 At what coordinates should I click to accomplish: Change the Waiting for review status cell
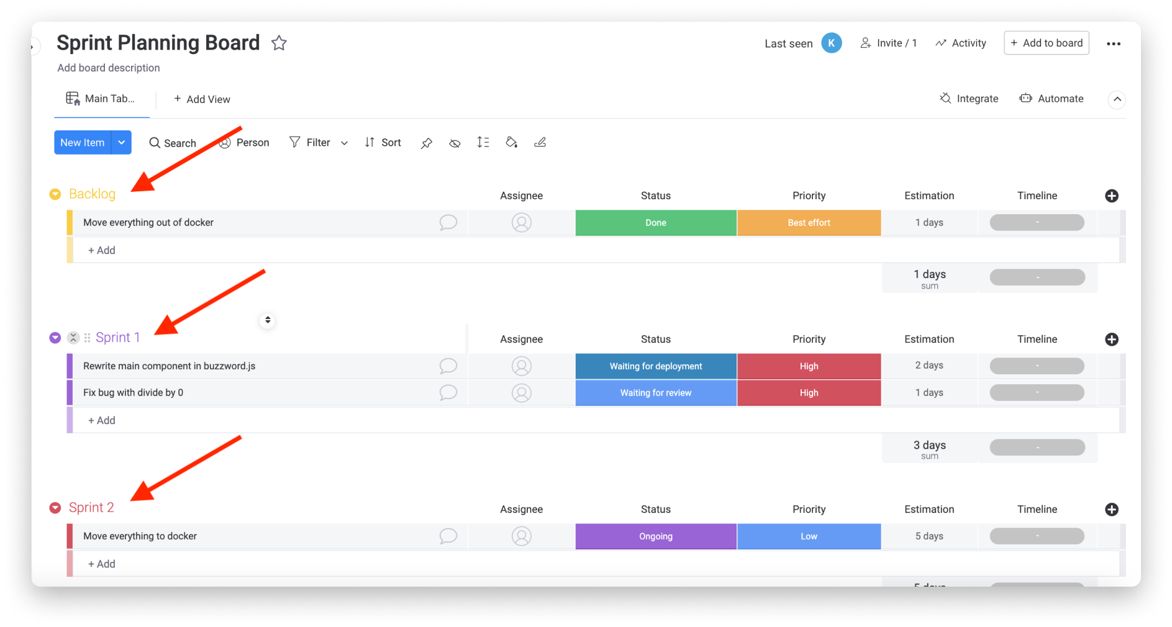pos(656,393)
